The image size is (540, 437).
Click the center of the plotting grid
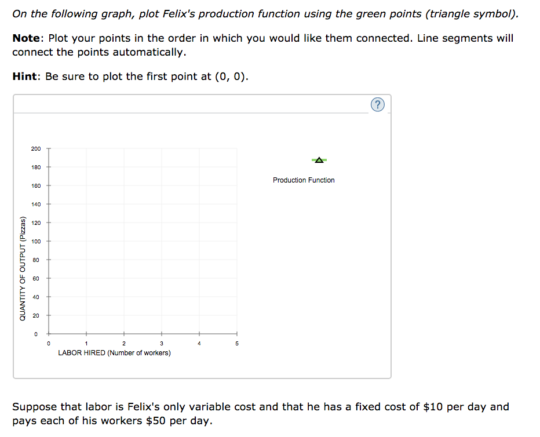[x=143, y=241]
